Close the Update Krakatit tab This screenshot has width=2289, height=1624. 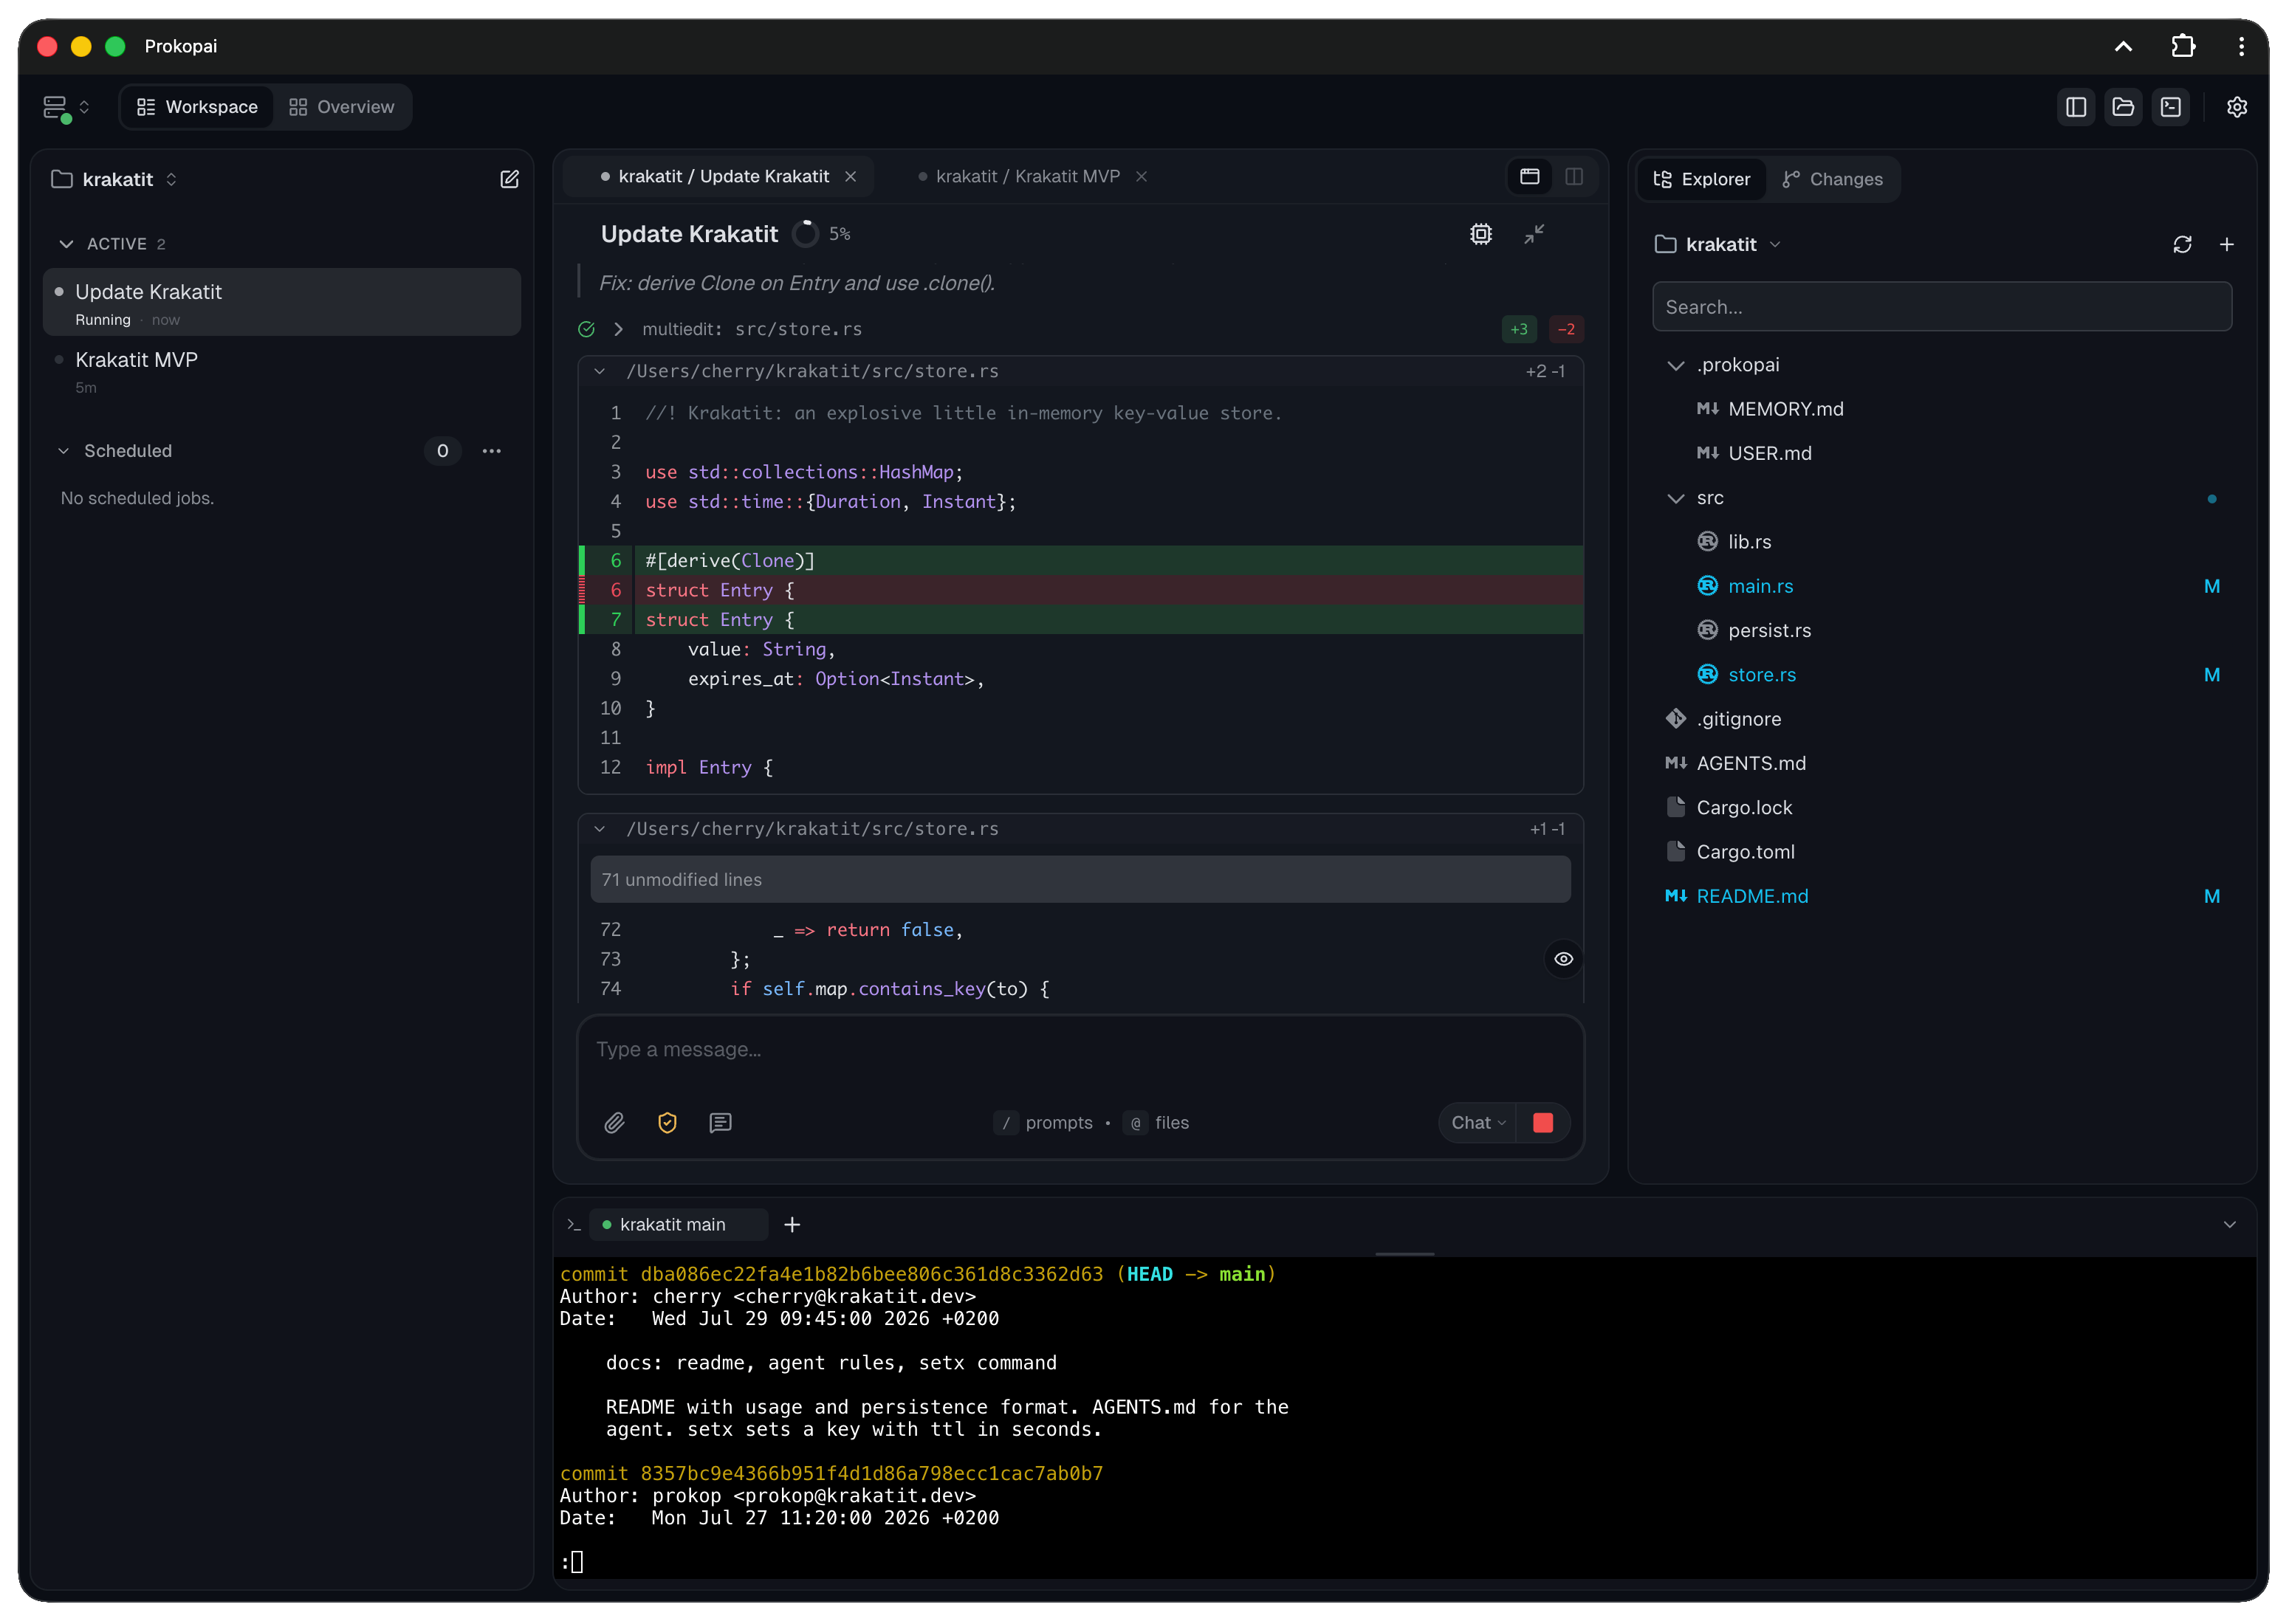pyautogui.click(x=850, y=176)
